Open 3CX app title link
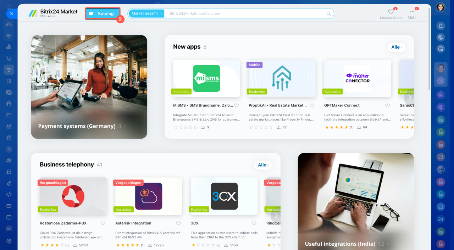 tap(195, 223)
